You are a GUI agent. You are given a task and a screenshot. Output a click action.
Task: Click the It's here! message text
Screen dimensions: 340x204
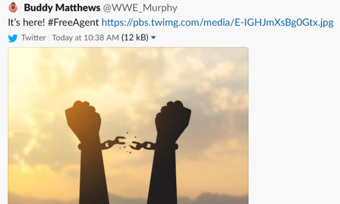click(x=26, y=22)
